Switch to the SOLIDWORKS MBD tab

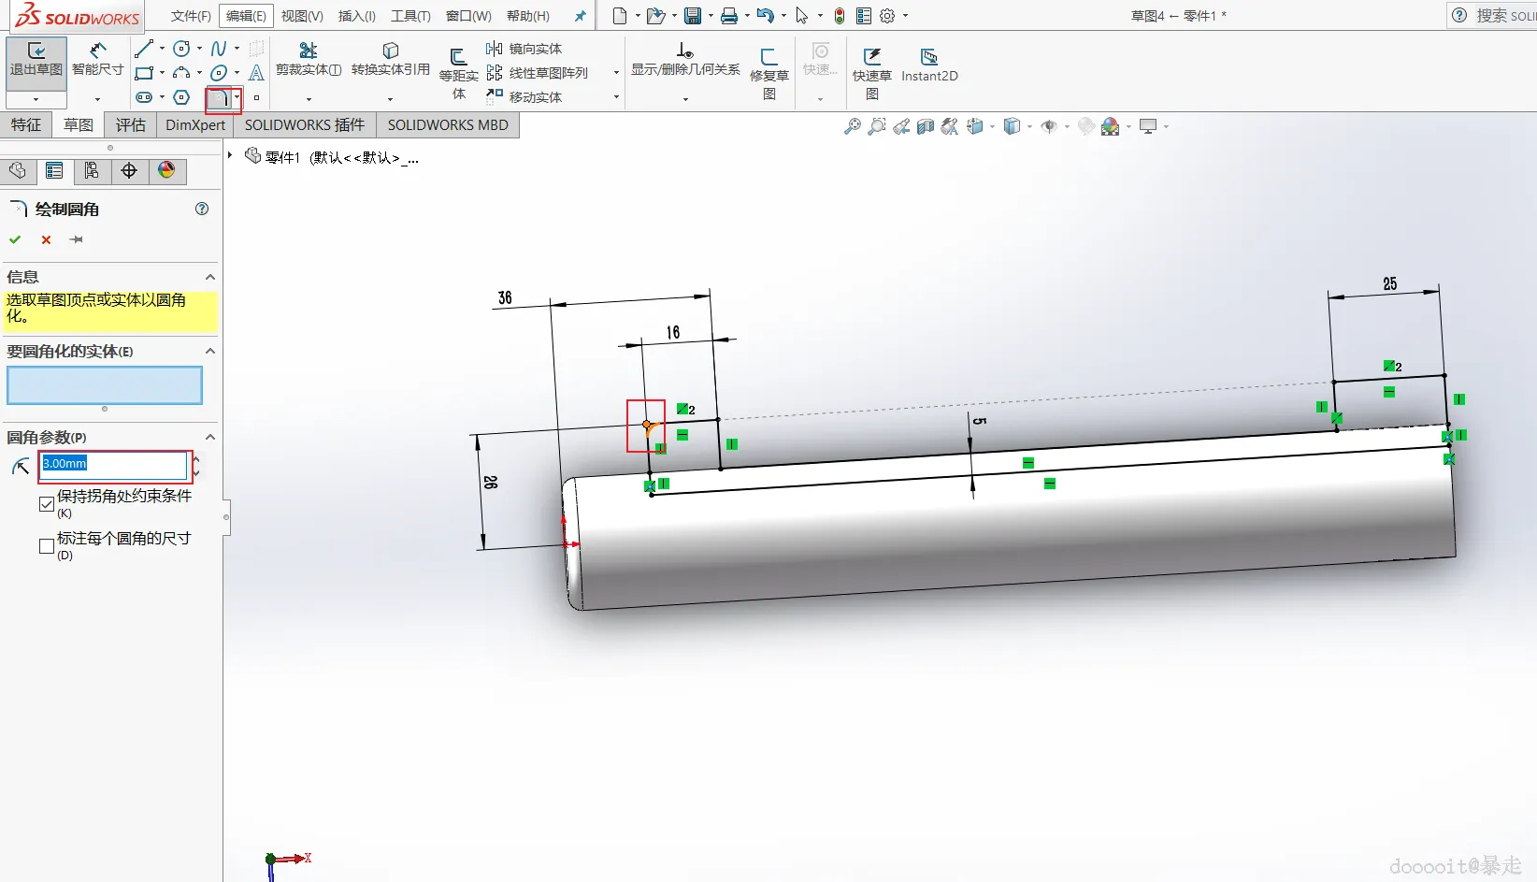[448, 125]
